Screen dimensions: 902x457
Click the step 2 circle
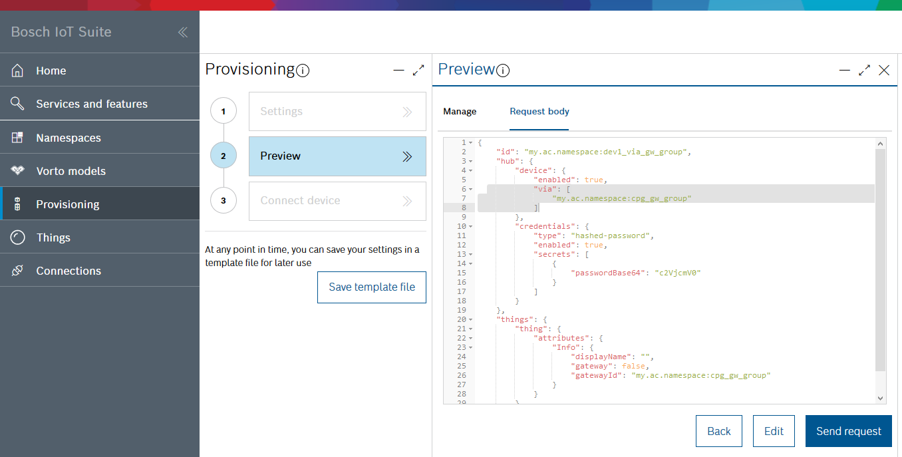(224, 156)
